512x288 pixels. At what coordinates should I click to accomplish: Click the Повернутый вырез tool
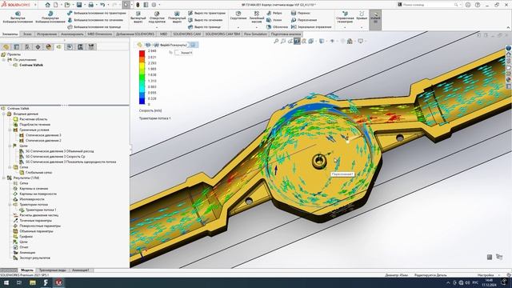[x=177, y=18]
